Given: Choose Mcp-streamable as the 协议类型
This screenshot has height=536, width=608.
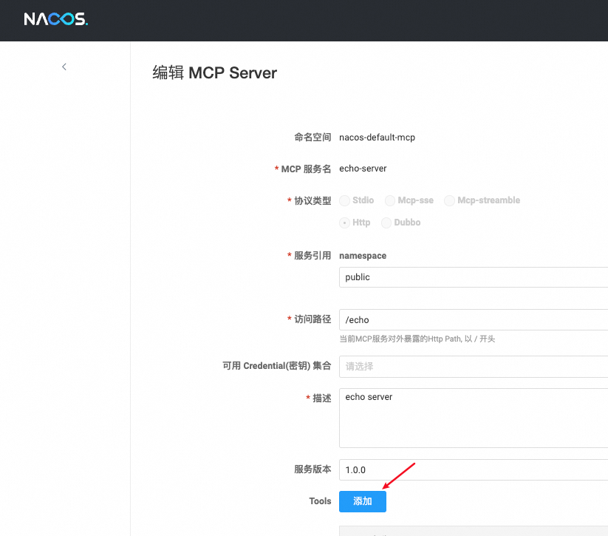Looking at the screenshot, I should pyautogui.click(x=449, y=200).
